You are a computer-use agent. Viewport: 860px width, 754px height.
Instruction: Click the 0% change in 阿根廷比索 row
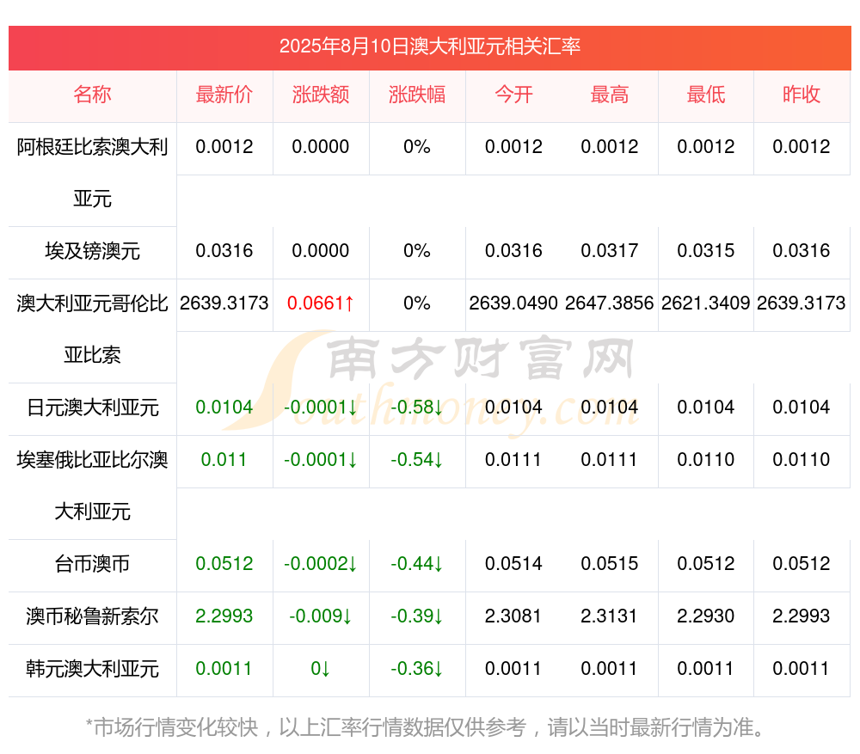[417, 147]
